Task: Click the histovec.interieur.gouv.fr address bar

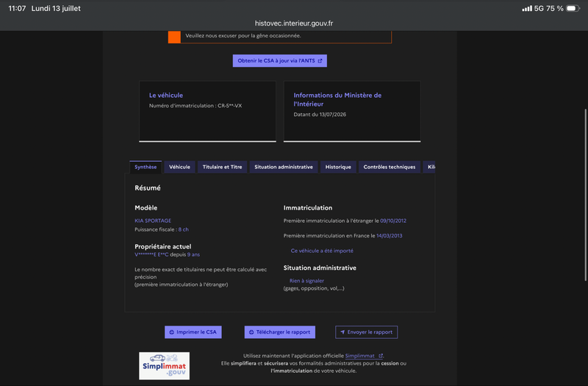Action: tap(294, 24)
